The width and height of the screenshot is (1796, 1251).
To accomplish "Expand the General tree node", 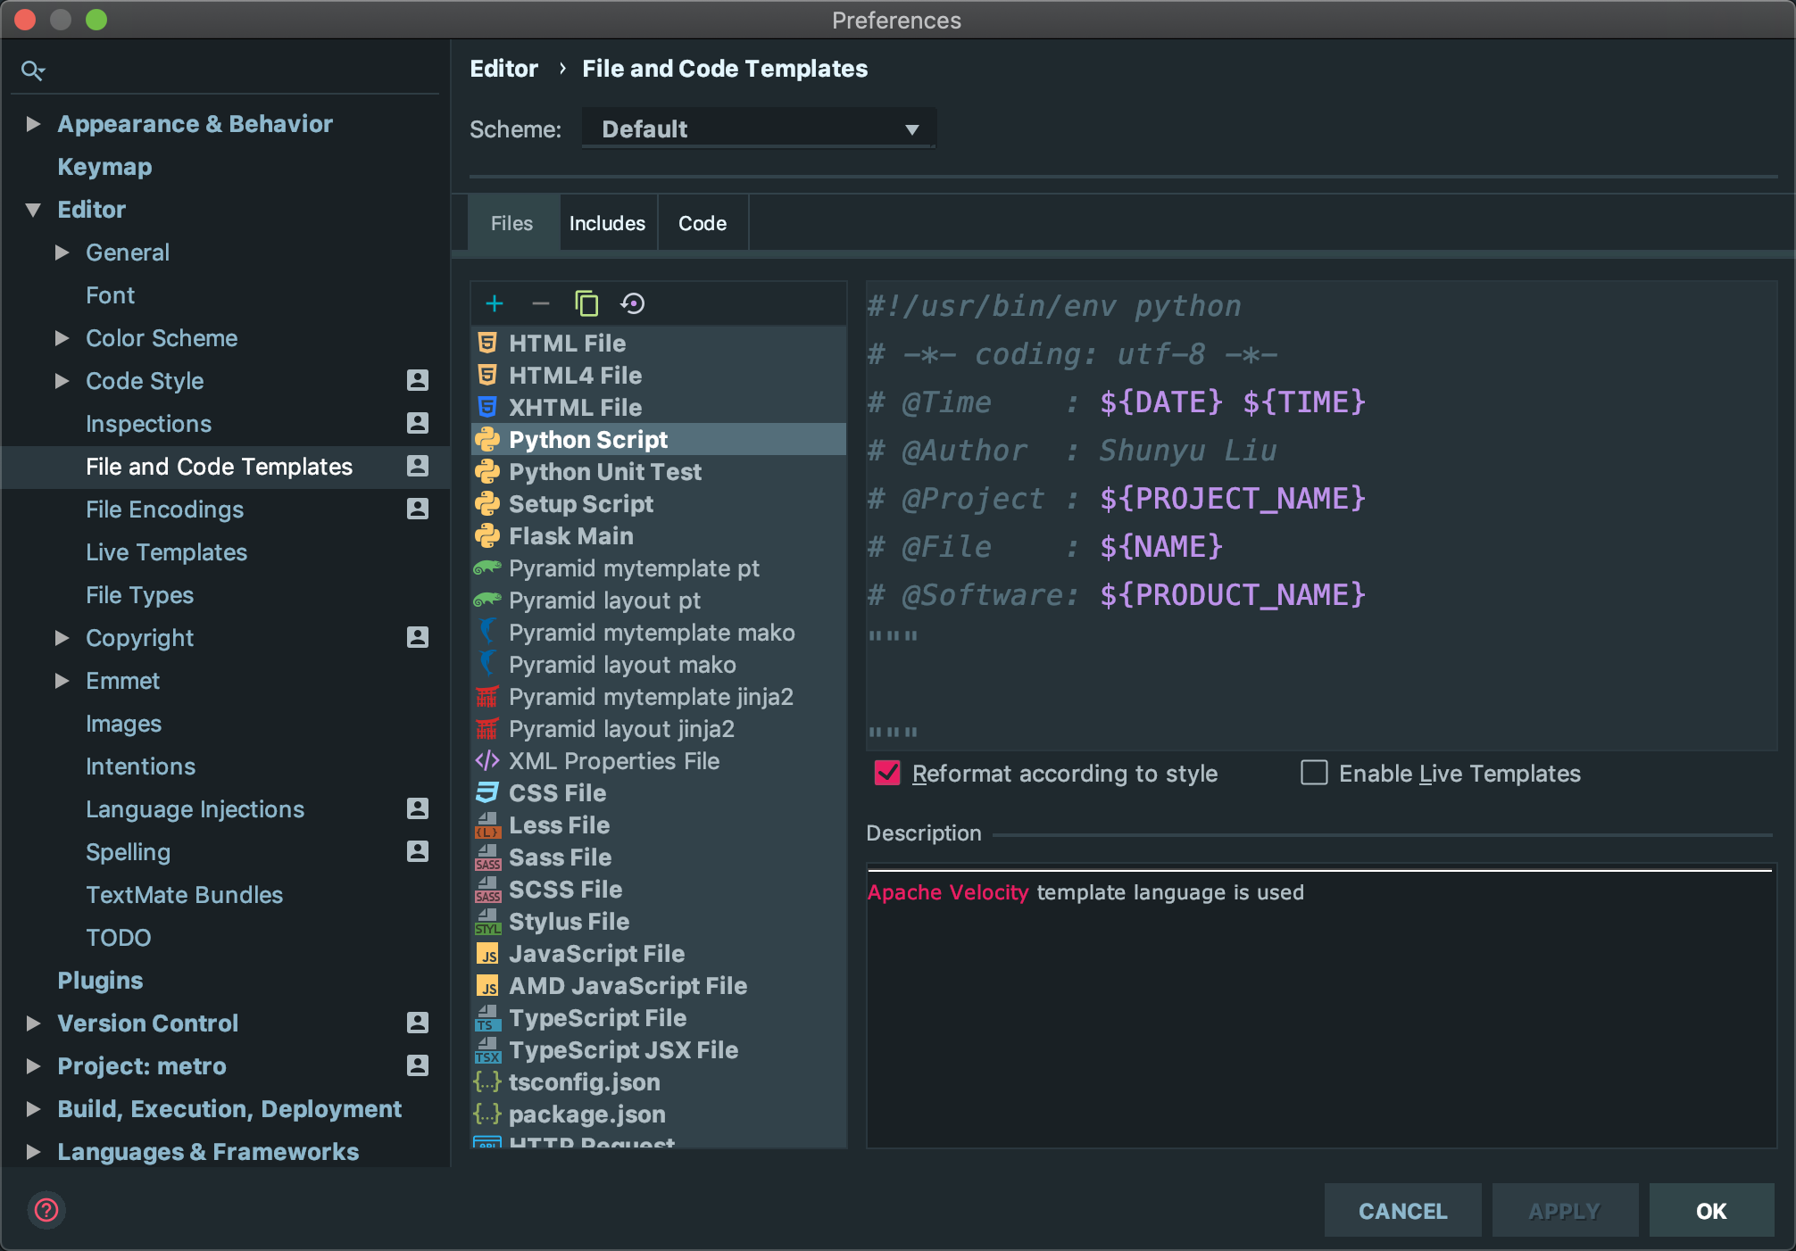I will click(62, 253).
